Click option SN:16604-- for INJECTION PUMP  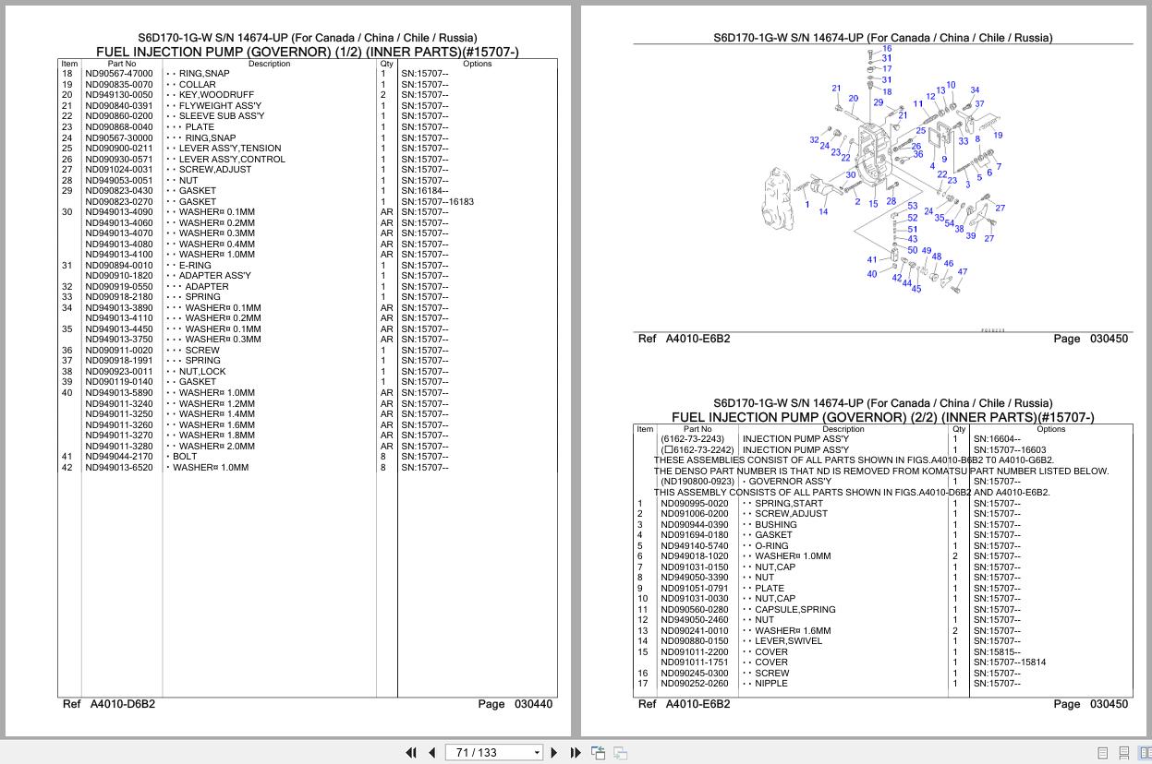998,439
